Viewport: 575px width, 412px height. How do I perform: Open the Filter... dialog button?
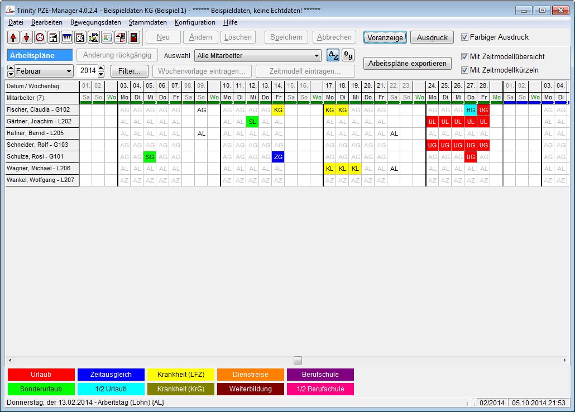[x=130, y=71]
